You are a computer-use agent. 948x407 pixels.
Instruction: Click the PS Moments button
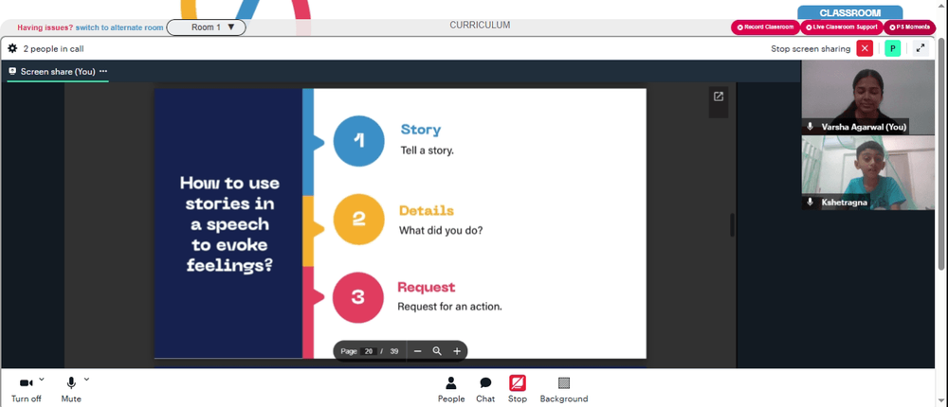click(909, 27)
